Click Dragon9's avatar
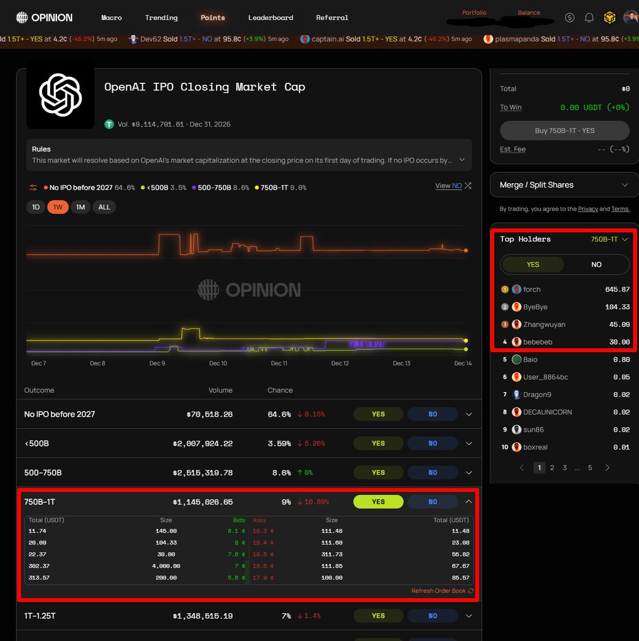 pos(517,395)
